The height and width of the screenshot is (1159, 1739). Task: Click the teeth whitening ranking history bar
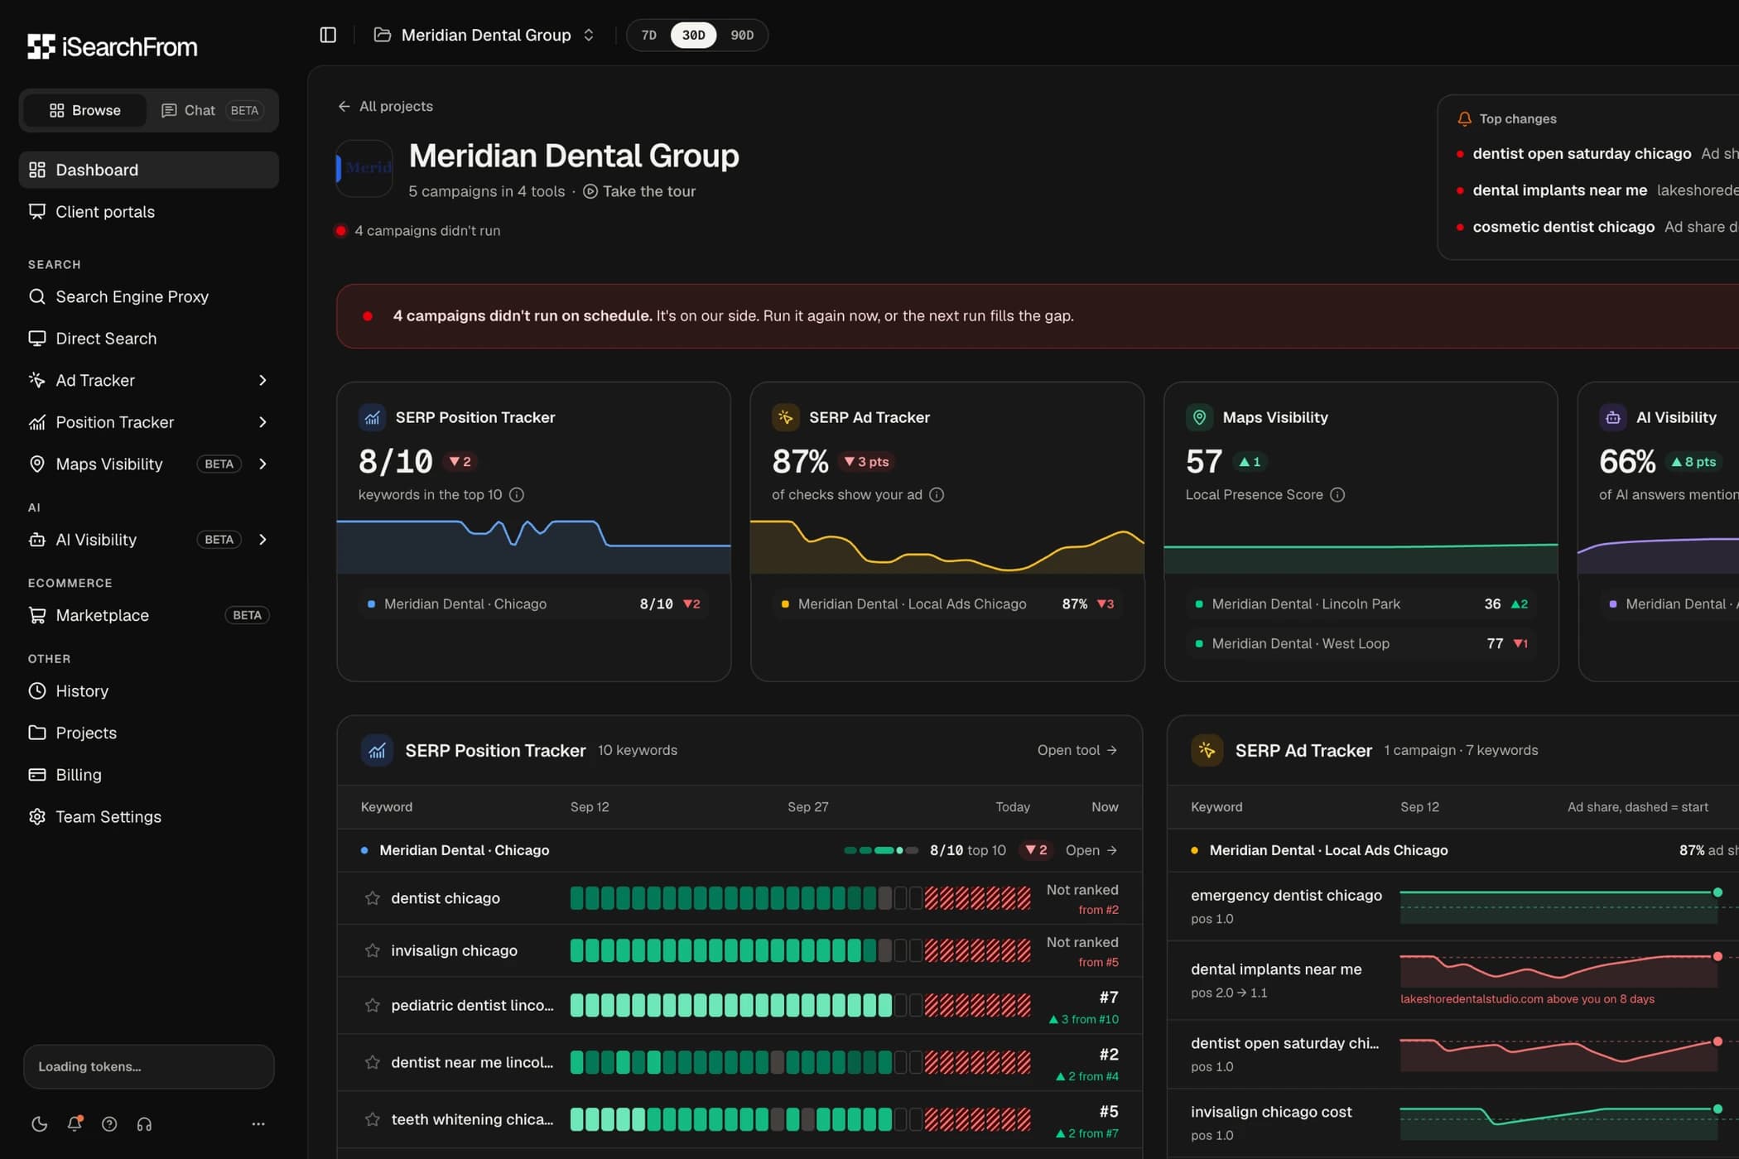tap(800, 1119)
